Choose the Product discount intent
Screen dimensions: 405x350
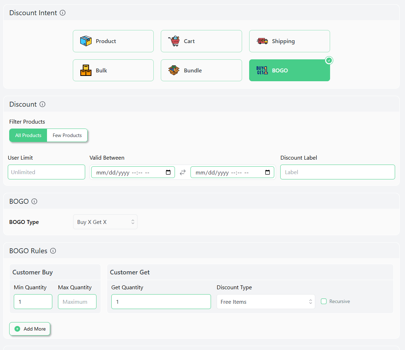point(113,41)
